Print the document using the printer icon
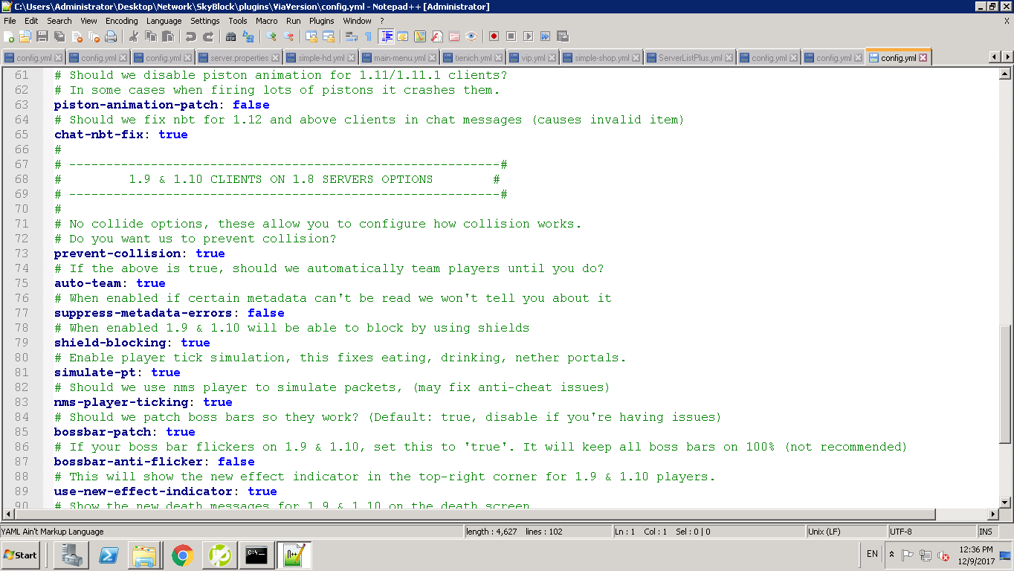This screenshot has width=1014, height=571. 111,36
